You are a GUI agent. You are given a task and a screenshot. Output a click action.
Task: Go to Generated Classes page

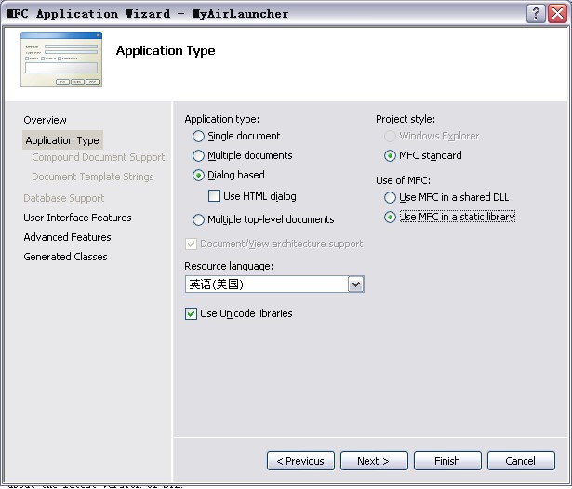point(65,257)
